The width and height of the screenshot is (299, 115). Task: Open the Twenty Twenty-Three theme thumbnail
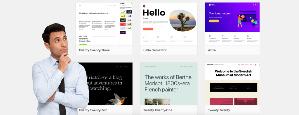104,24
